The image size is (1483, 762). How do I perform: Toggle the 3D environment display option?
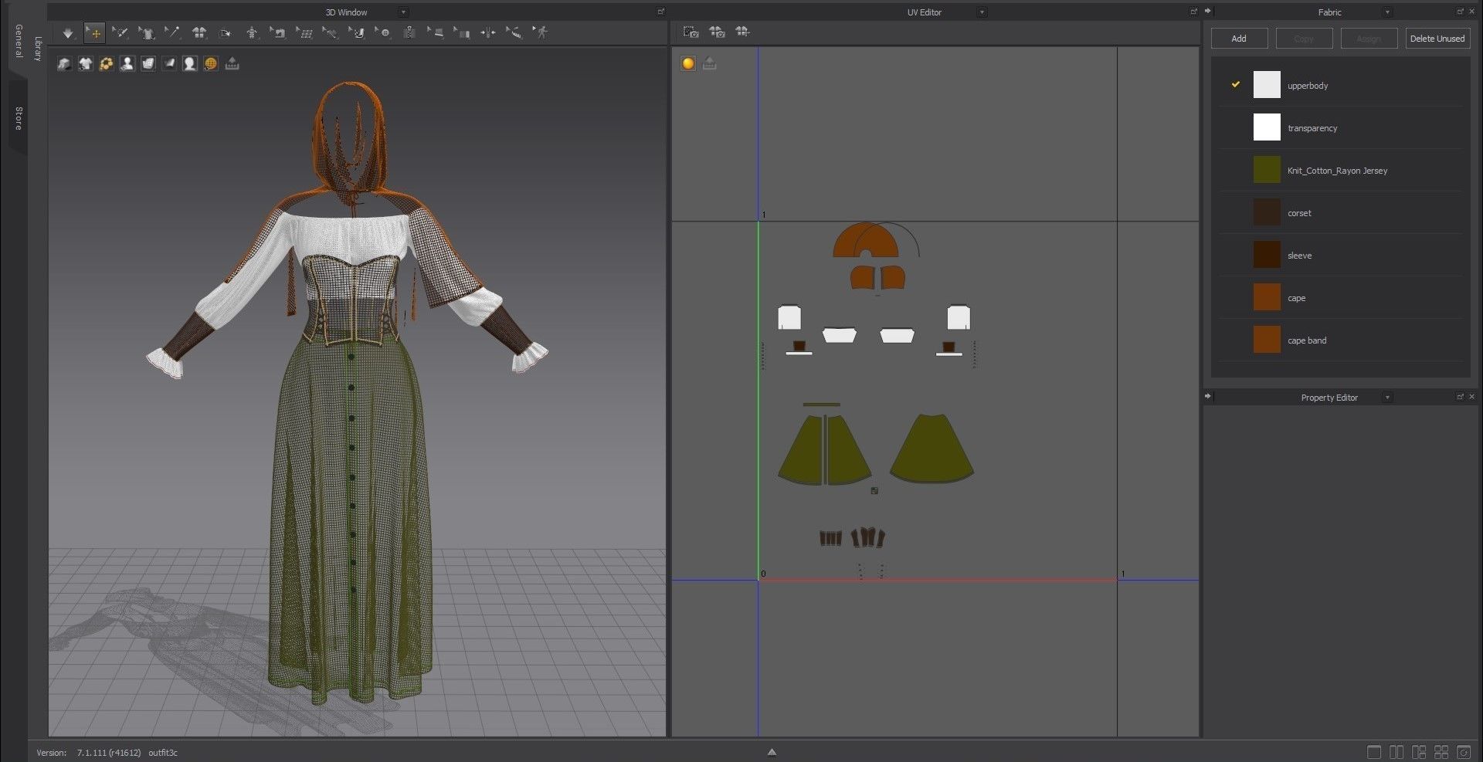click(x=148, y=63)
